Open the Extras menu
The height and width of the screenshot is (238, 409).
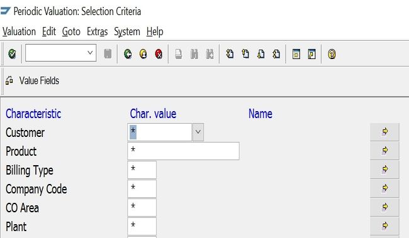click(98, 32)
